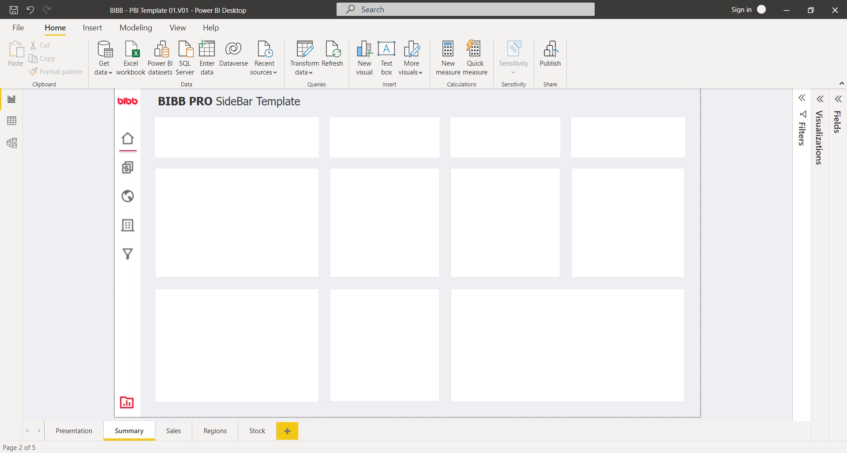The height and width of the screenshot is (453, 847).
Task: Collapse the ribbon
Action: [x=841, y=83]
